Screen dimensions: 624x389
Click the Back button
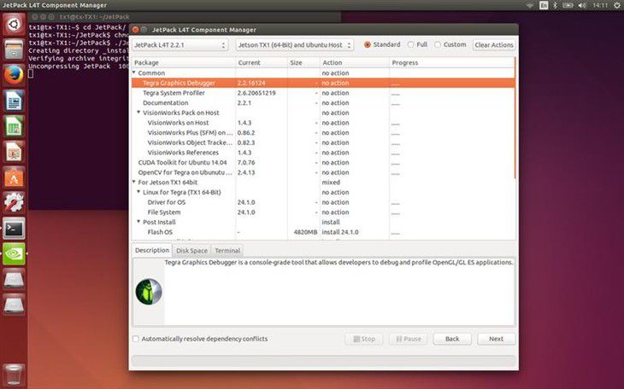point(452,339)
